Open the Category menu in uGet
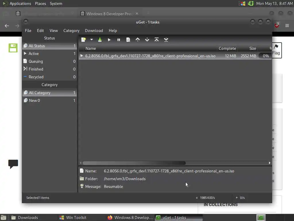294x221 pixels. pos(71,31)
